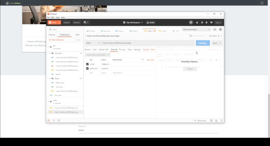The width and height of the screenshot is (270, 146).
Task: Open the Params request tab
Action: pos(87,50)
